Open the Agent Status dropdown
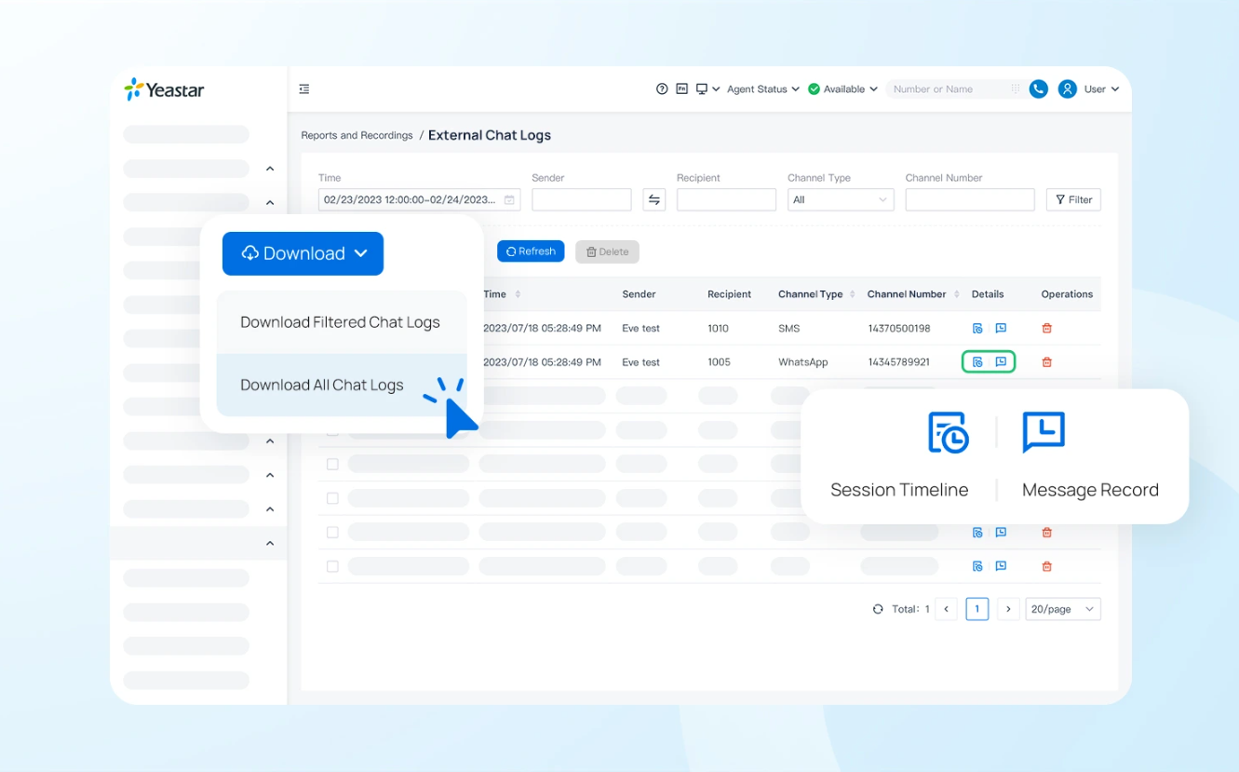Image resolution: width=1239 pixels, height=772 pixels. point(762,89)
